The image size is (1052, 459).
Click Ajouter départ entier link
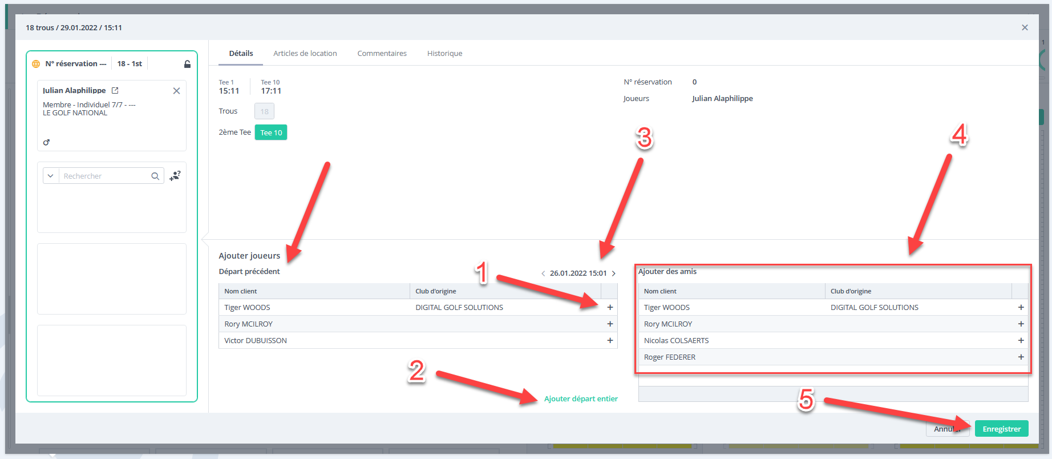[x=581, y=398]
